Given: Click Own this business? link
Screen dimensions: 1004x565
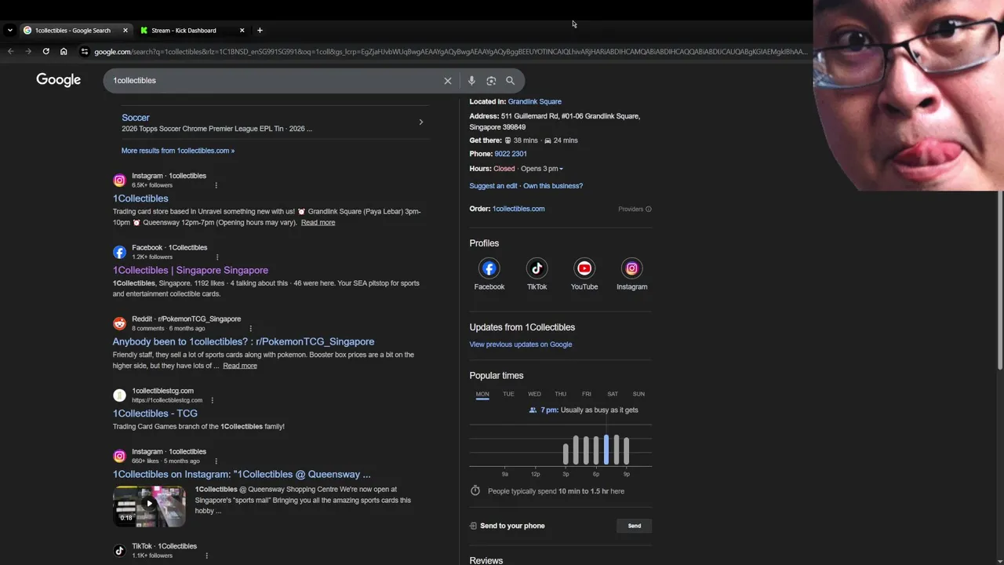Looking at the screenshot, I should pyautogui.click(x=553, y=186).
